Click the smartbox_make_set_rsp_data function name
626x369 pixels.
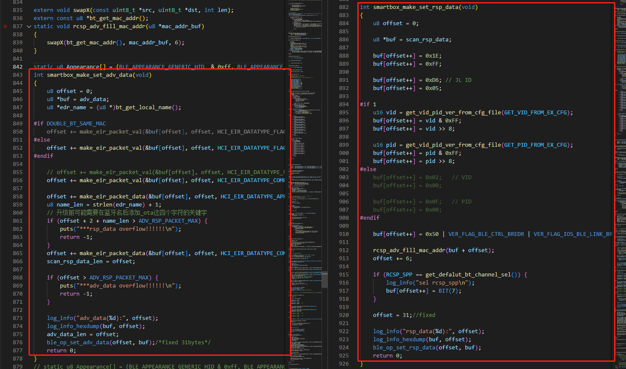click(x=415, y=7)
